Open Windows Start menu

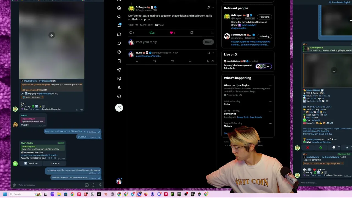point(5,194)
